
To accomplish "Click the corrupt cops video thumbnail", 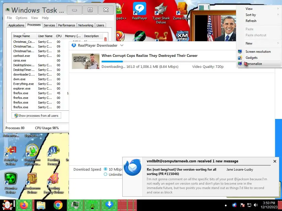I will pos(86,61).
